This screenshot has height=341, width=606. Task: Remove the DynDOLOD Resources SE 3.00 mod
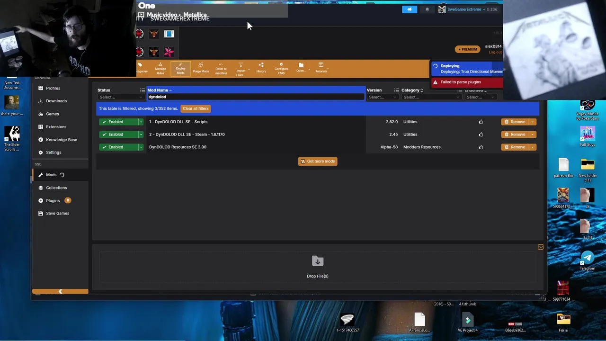point(515,147)
